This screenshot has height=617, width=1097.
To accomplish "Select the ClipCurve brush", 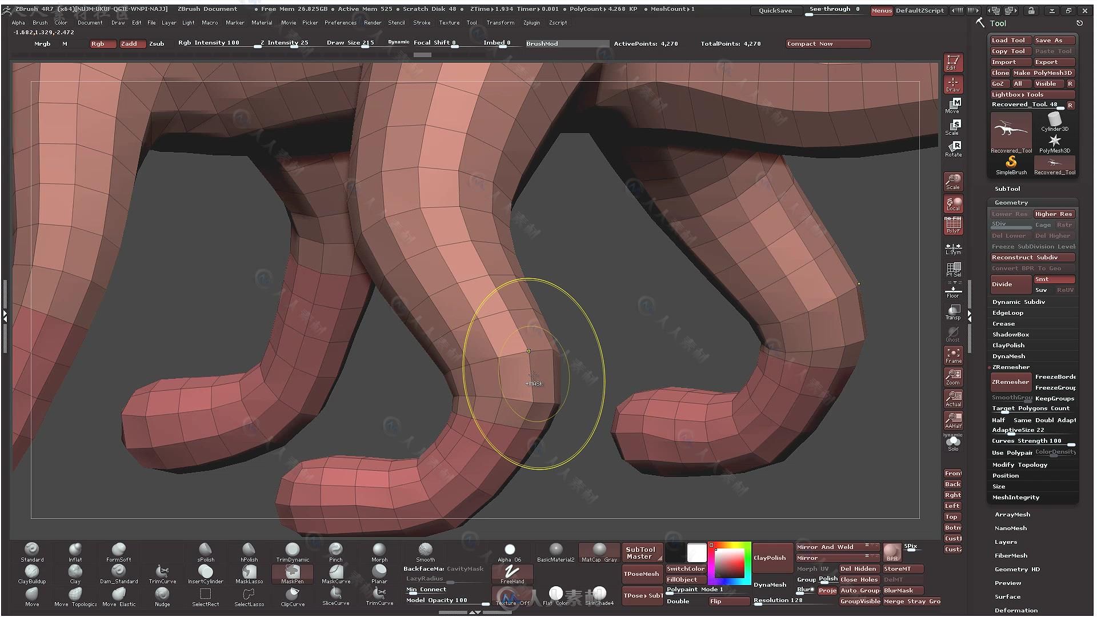I will pos(293,596).
